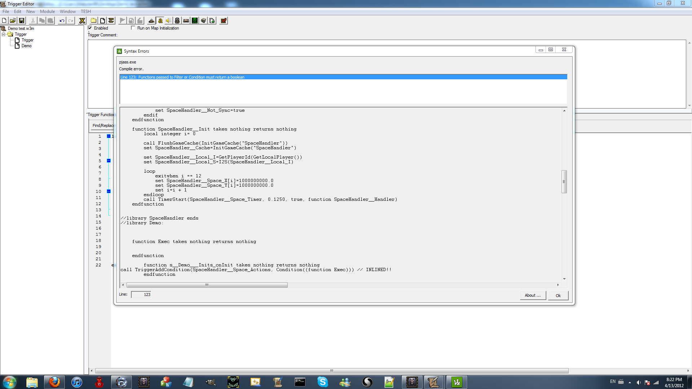Click scroll-right arrow of code view
Screen dimensions: 692x389
[558, 285]
